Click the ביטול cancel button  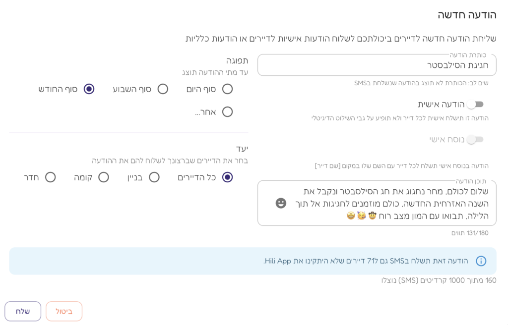click(x=64, y=311)
